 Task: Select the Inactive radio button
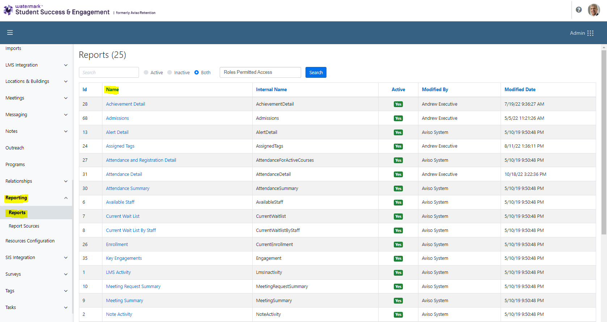[x=169, y=72]
